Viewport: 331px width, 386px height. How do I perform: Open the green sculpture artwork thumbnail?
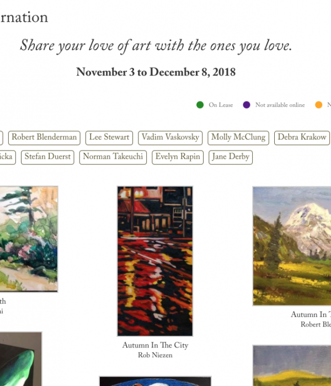[21, 359]
